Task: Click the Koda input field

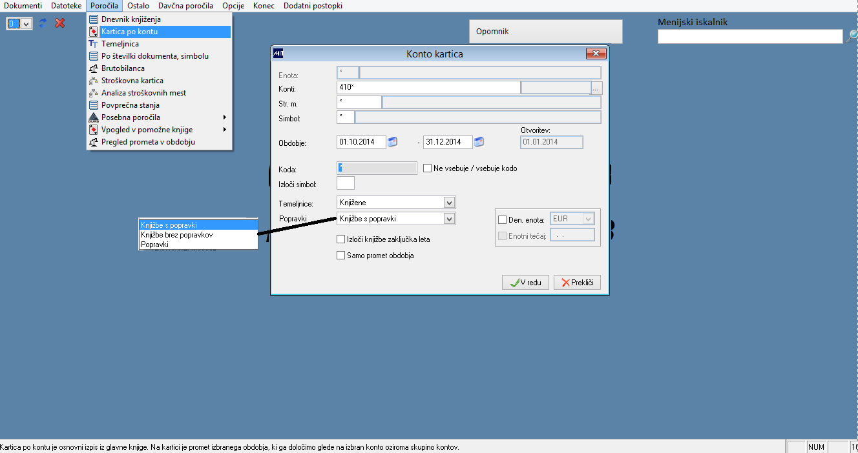Action: click(377, 168)
